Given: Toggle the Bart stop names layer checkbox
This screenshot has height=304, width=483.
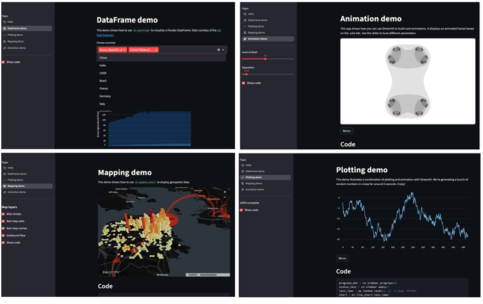Looking at the screenshot, I should click(4, 228).
